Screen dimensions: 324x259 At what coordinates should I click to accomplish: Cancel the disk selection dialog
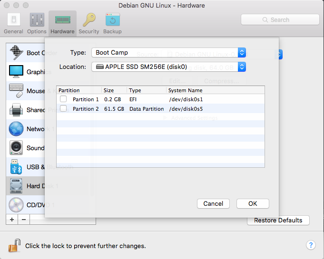coord(213,203)
